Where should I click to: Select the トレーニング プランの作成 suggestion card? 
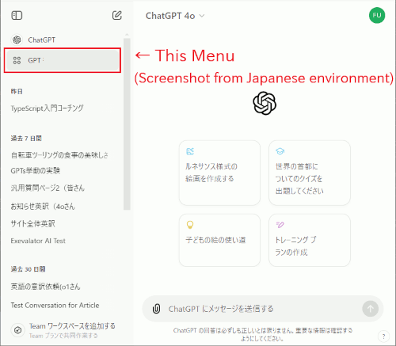point(310,240)
